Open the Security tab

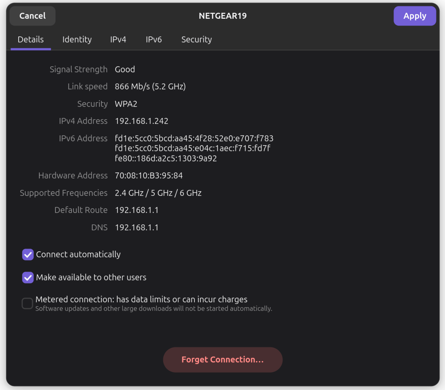click(196, 39)
